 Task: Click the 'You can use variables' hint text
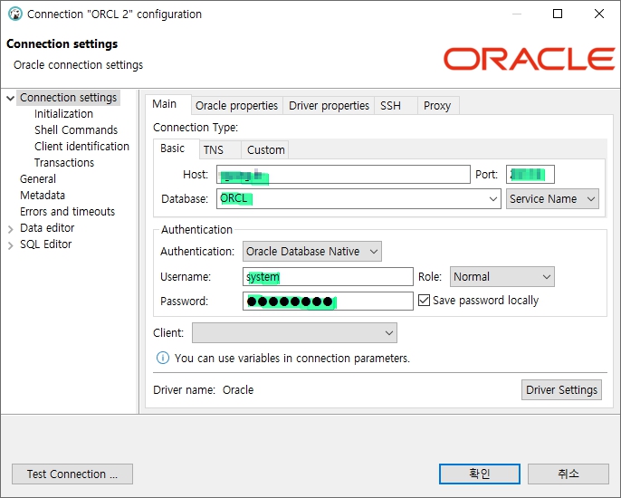click(x=292, y=359)
